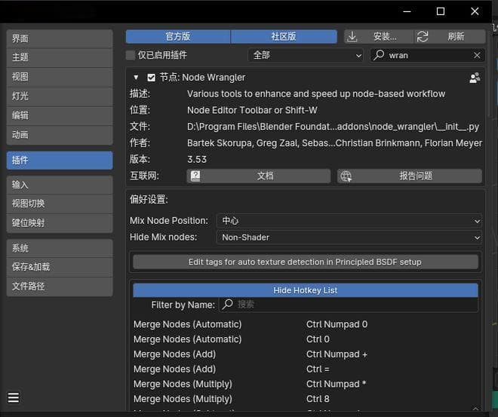Image resolution: width=498 pixels, height=417 pixels.
Task: Open the 视图切换 preferences section
Action: [60, 204]
